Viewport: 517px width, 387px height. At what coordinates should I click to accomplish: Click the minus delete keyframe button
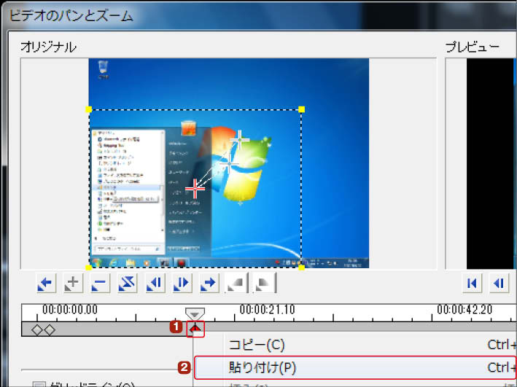point(100,283)
